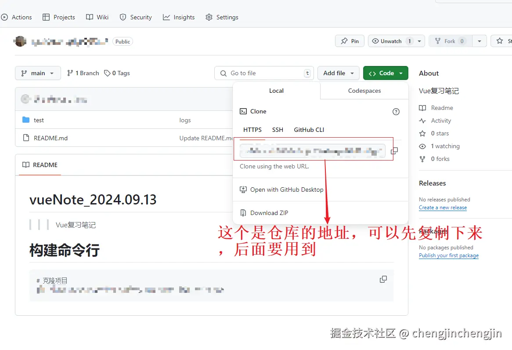The image size is (512, 350).
Task: Open the Add file dropdown
Action: point(338,73)
